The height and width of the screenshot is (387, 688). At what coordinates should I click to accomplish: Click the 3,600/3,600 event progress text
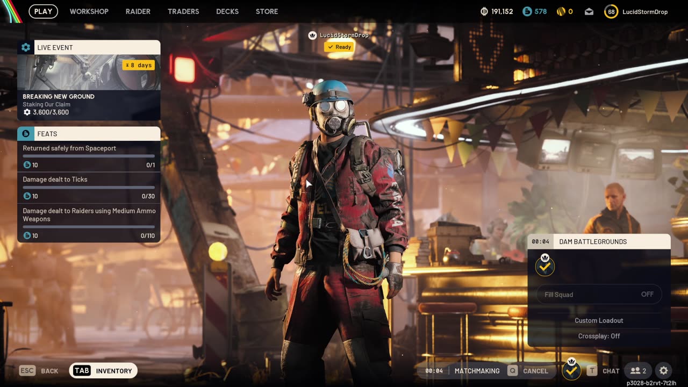51,112
